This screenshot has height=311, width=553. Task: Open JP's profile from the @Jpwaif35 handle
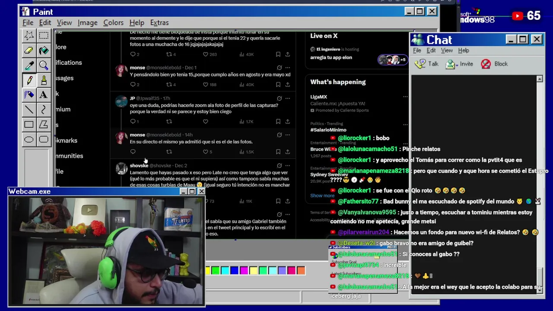click(148, 98)
